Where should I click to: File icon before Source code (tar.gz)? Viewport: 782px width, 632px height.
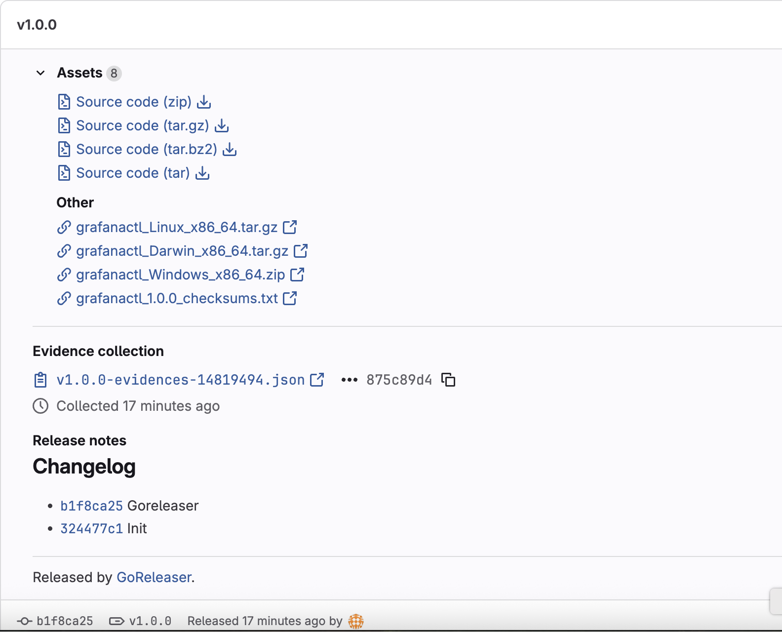point(64,125)
